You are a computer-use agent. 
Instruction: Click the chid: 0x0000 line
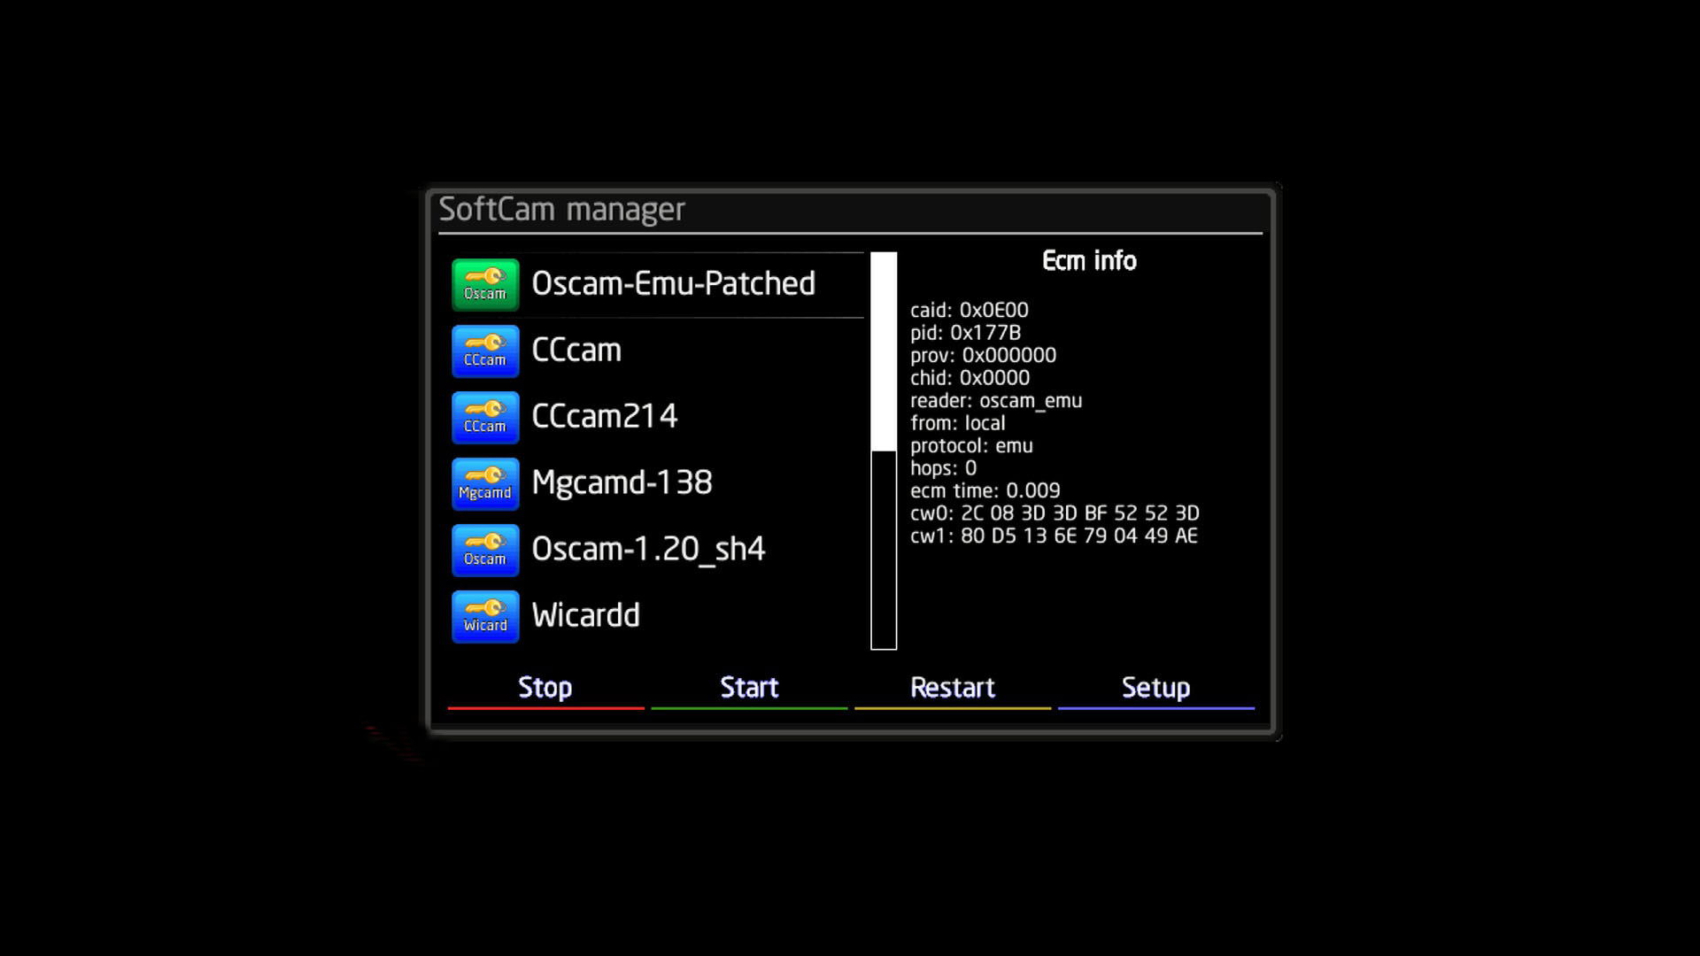970,378
